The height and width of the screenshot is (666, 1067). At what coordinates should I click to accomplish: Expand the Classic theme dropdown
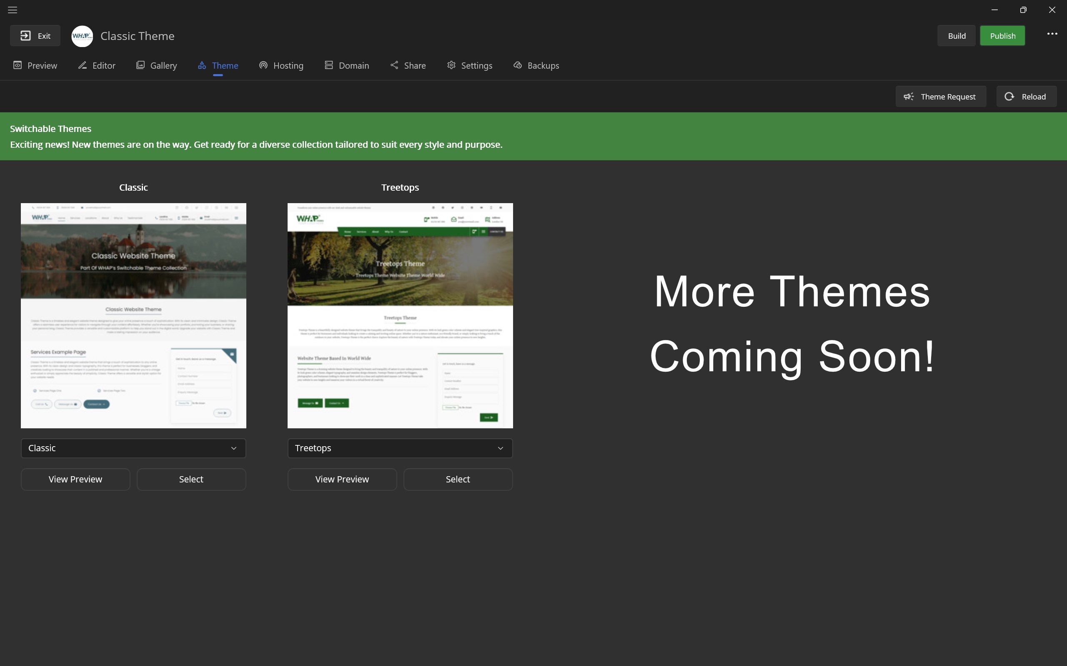[x=133, y=448]
